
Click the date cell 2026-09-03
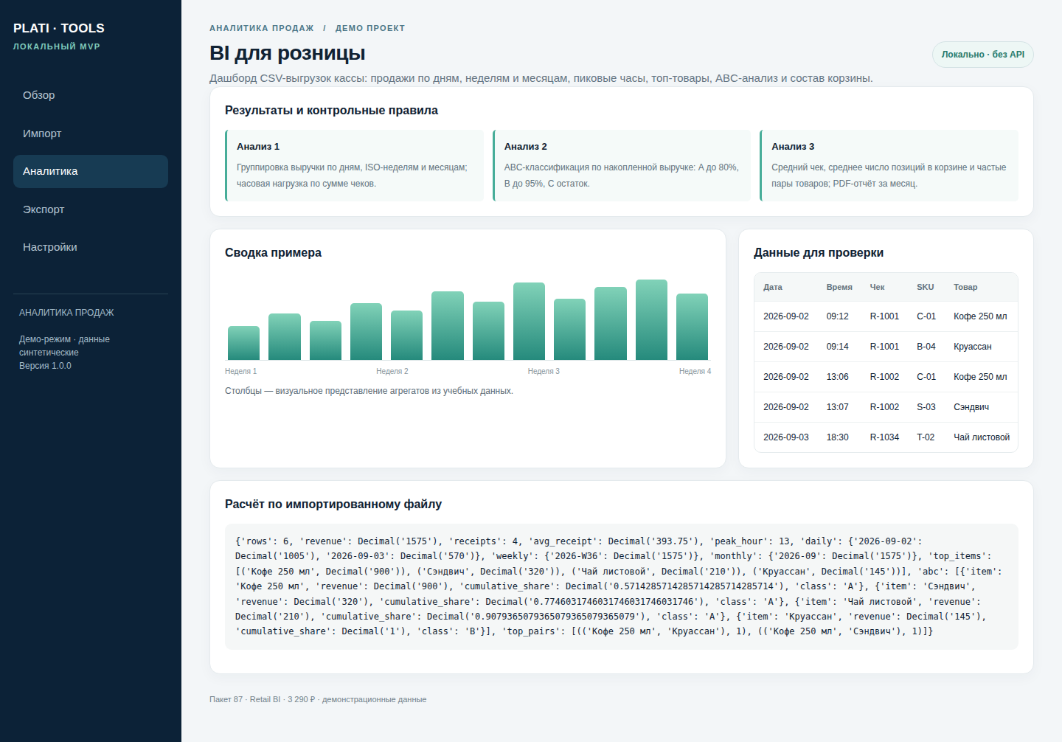click(786, 437)
